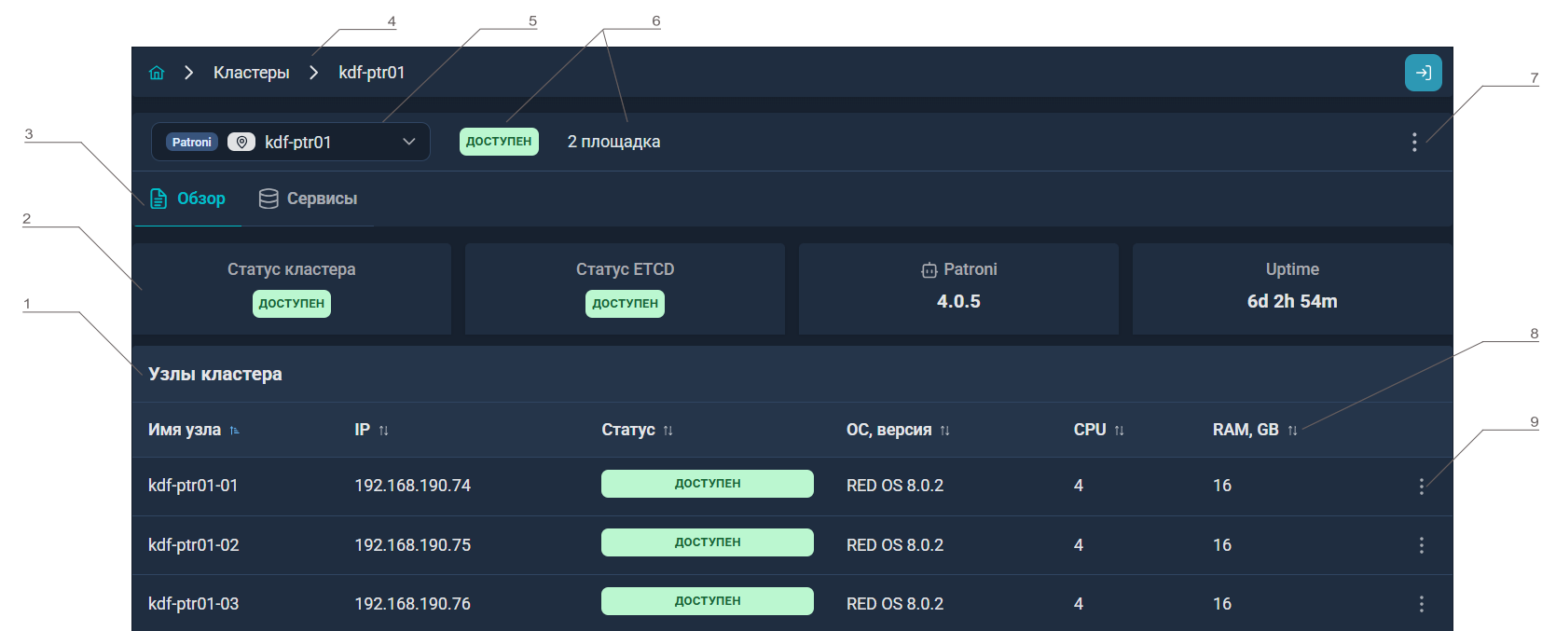
Task: Open actions menu for node kdf-ptr01-01
Action: click(x=1421, y=486)
